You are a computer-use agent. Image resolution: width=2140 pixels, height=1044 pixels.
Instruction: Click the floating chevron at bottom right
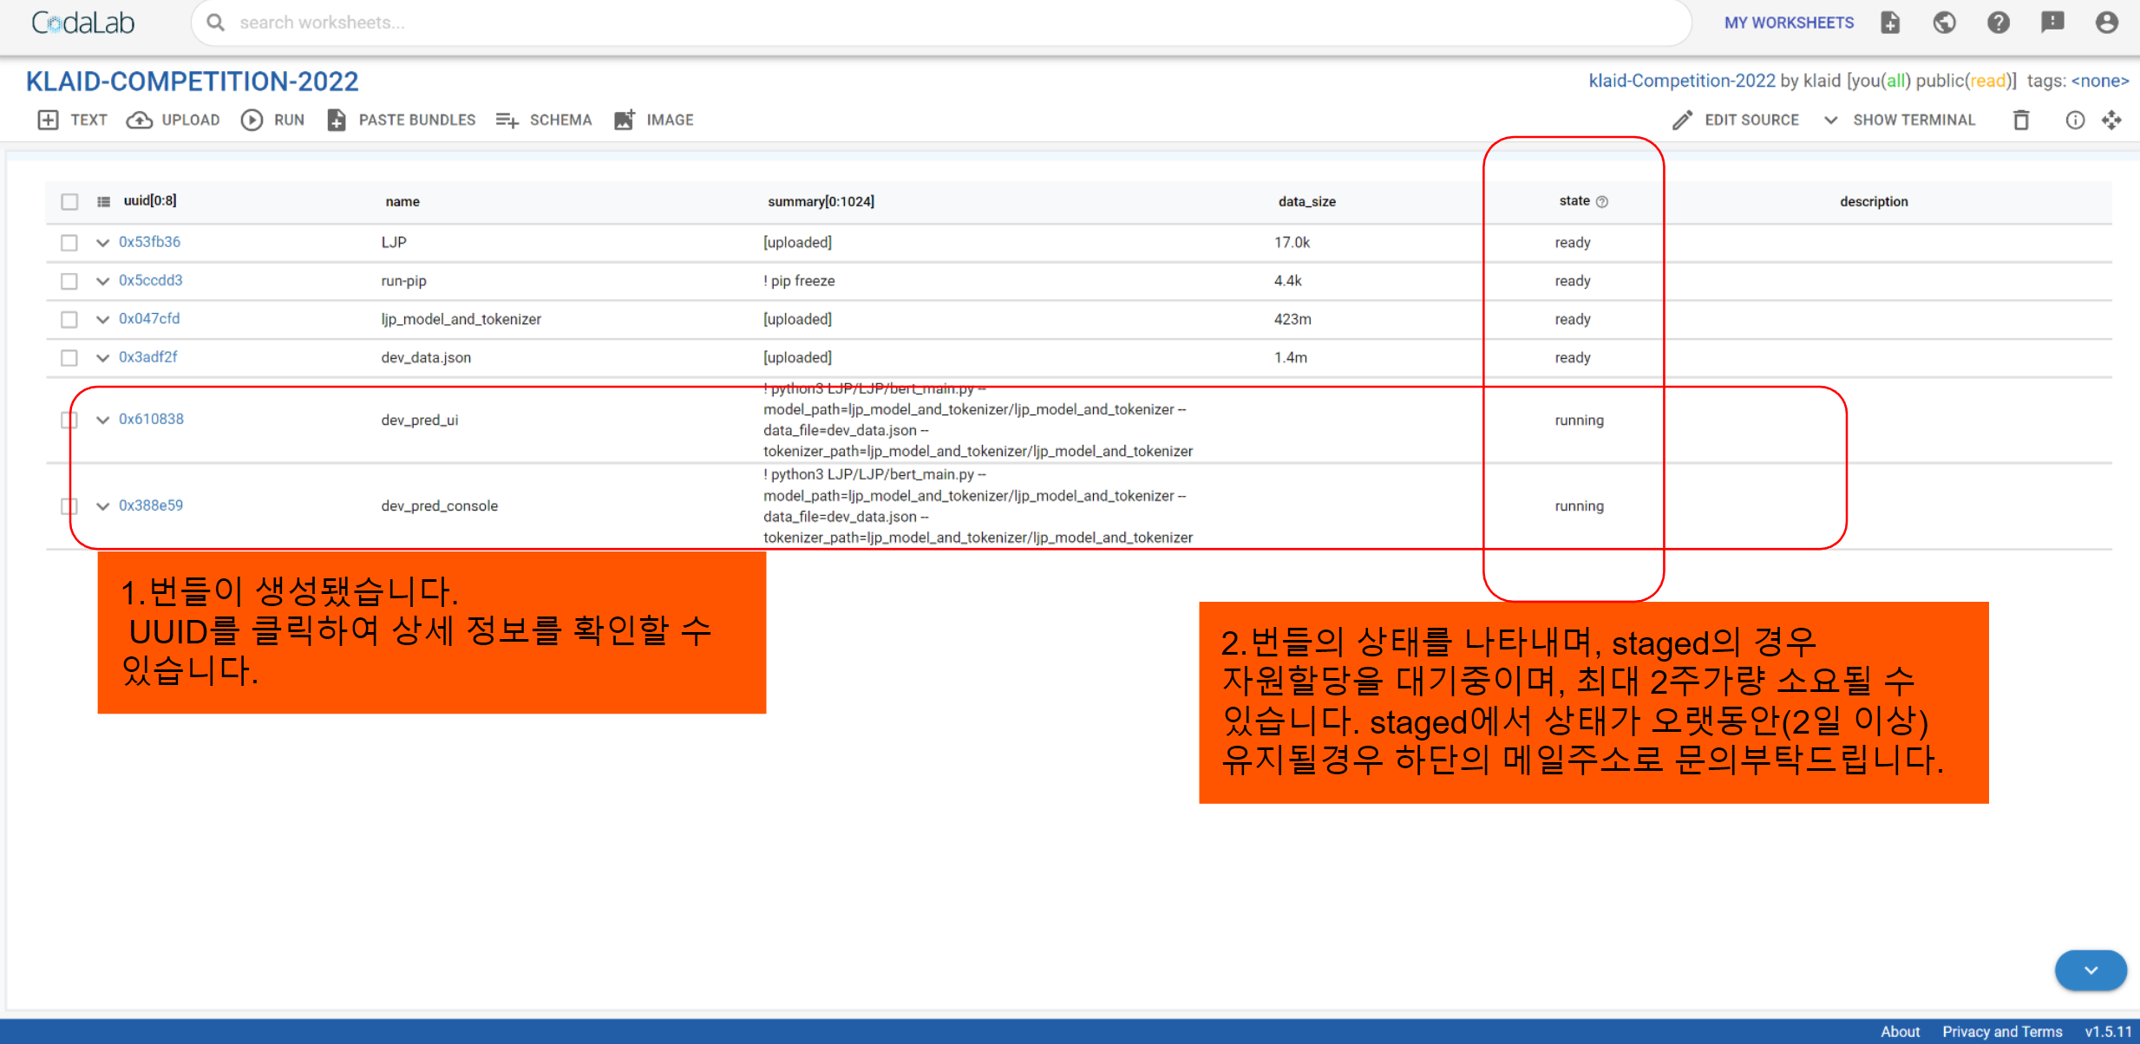tap(2091, 970)
